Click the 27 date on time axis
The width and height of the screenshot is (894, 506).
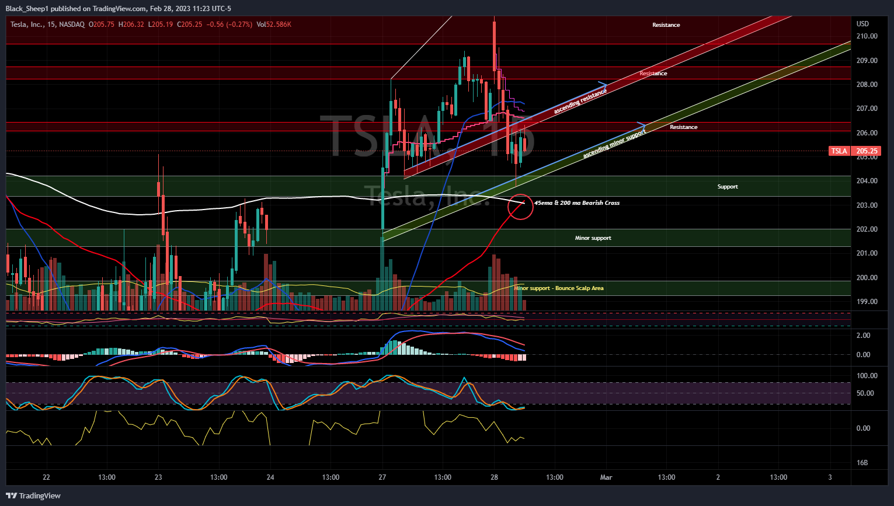click(x=382, y=477)
